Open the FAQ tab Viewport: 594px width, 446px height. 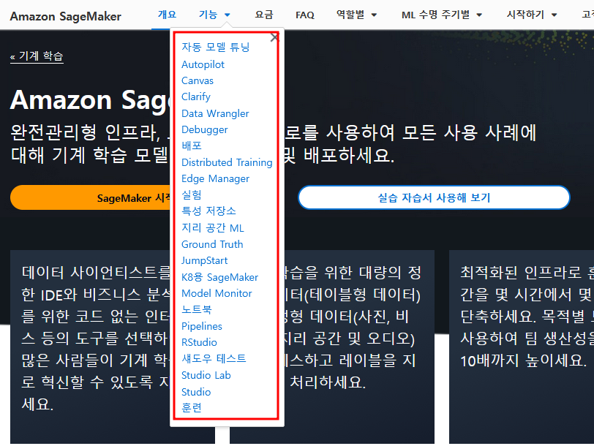305,15
